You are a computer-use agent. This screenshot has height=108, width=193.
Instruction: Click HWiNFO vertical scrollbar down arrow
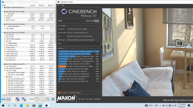point(55,93)
